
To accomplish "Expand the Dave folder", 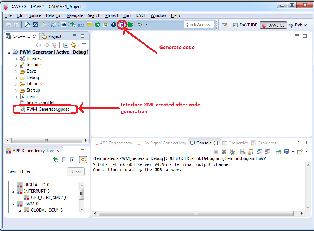I will pos(16,71).
